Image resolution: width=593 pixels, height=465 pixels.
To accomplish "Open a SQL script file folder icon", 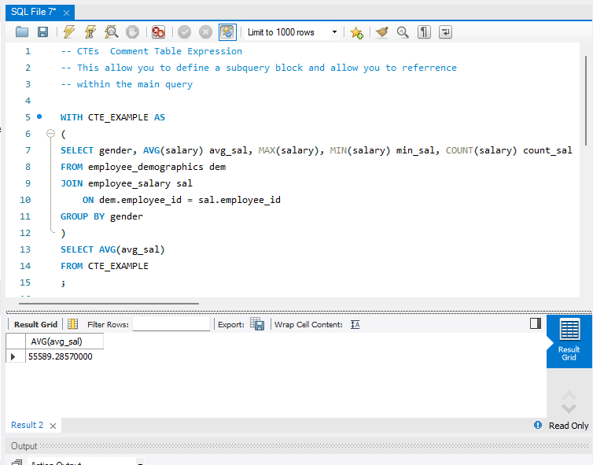I will [22, 32].
